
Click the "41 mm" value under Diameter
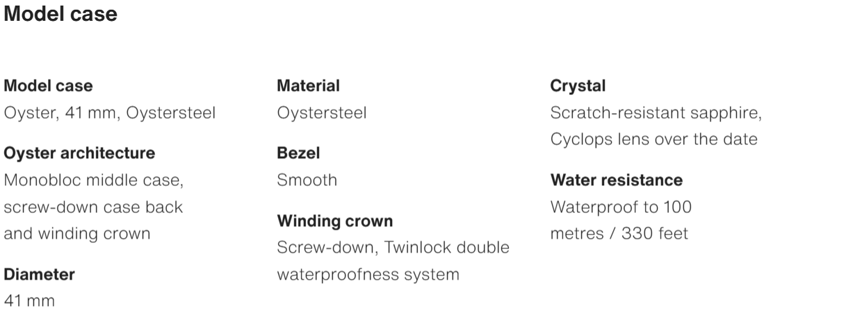30,301
